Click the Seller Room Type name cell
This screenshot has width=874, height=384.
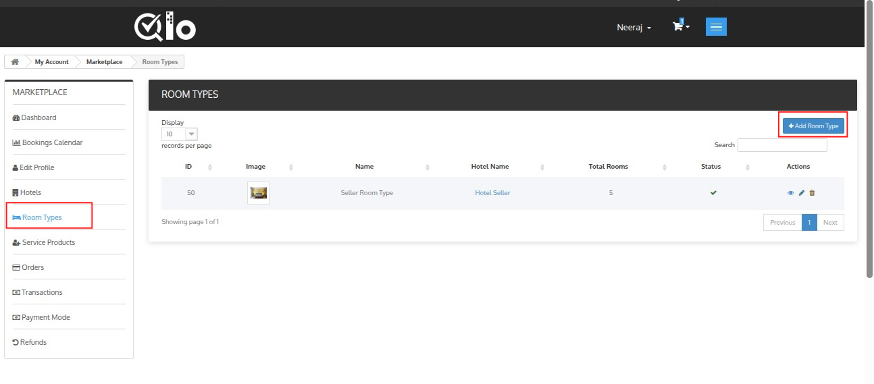tap(367, 193)
